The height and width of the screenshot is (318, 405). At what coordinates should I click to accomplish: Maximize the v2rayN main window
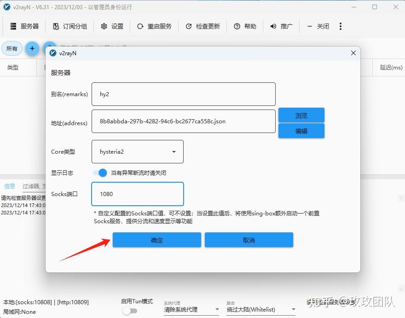click(x=375, y=7)
